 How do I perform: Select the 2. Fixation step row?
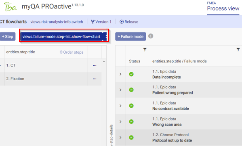(51, 79)
